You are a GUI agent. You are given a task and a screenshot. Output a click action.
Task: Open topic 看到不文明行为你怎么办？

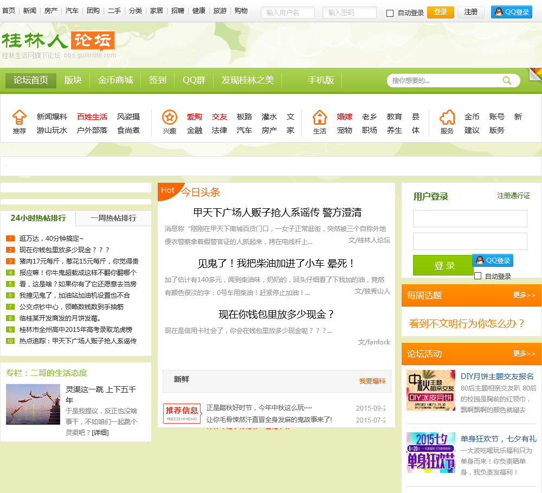[x=467, y=323]
